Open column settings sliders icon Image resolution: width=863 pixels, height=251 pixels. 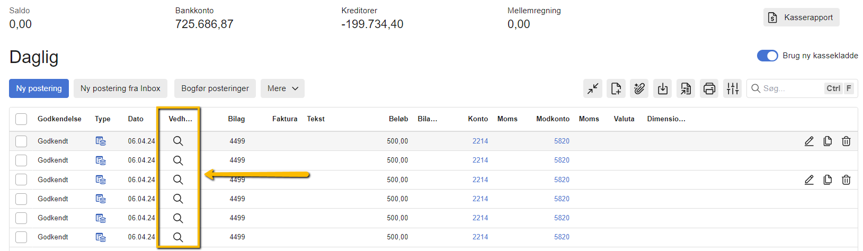(733, 88)
